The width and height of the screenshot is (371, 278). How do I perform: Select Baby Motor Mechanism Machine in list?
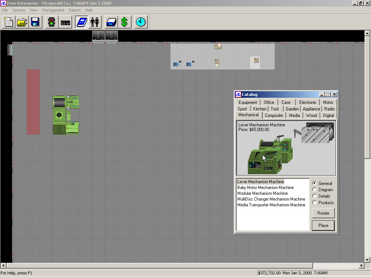click(x=265, y=188)
